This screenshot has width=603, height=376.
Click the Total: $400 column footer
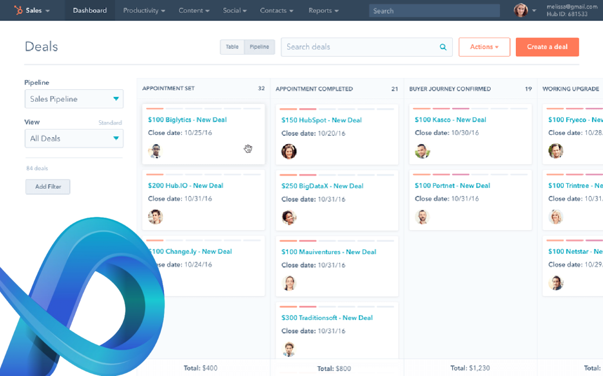coord(201,368)
